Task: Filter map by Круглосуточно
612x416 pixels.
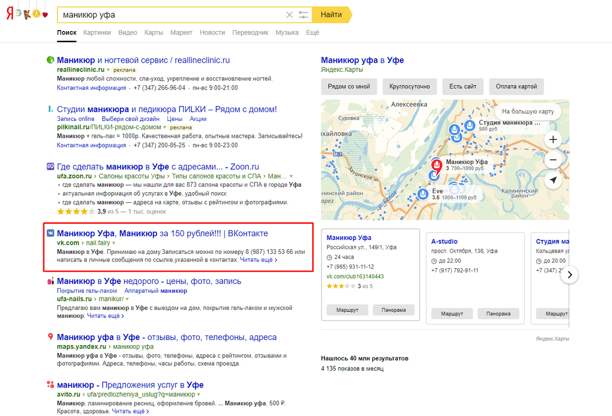Action: pos(410,87)
